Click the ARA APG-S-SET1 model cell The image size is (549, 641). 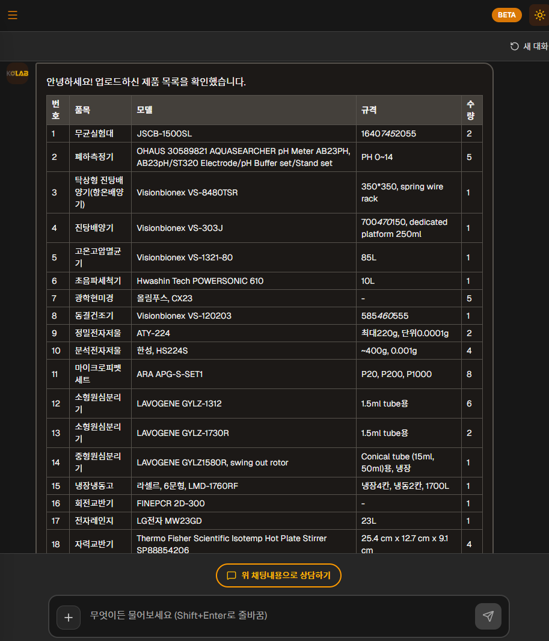[170, 374]
